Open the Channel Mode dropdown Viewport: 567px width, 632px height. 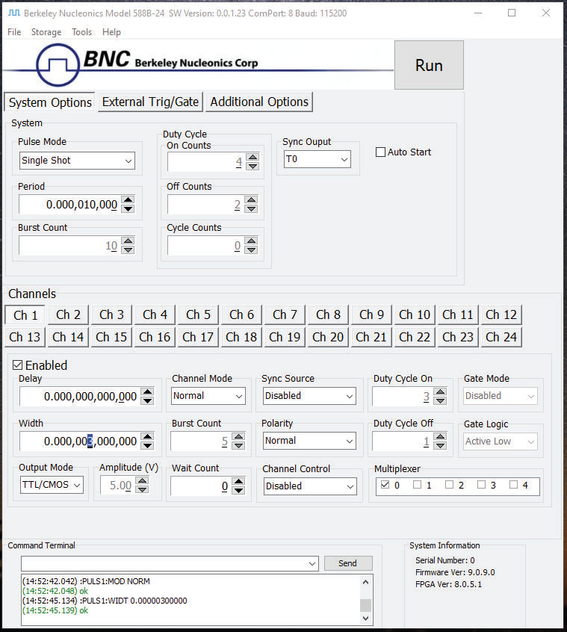coord(208,396)
